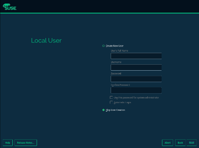This screenshot has width=199, height=148.
Task: Click the Confirm Password label
Action: pyautogui.click(x=120, y=85)
